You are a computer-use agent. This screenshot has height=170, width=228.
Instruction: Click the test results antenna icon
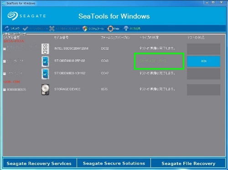126,28
